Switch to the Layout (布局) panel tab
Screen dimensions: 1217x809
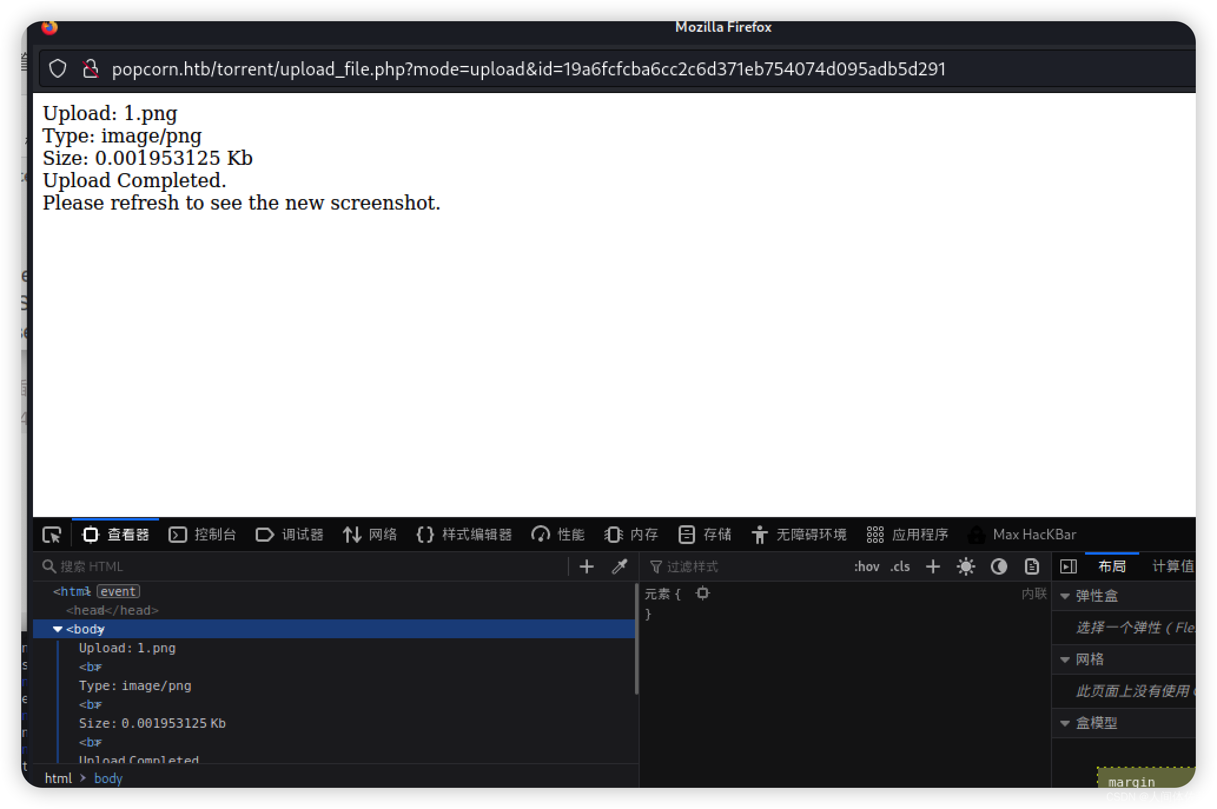[x=1112, y=566]
